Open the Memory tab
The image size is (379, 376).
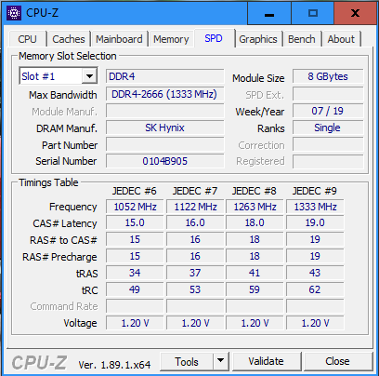point(171,39)
